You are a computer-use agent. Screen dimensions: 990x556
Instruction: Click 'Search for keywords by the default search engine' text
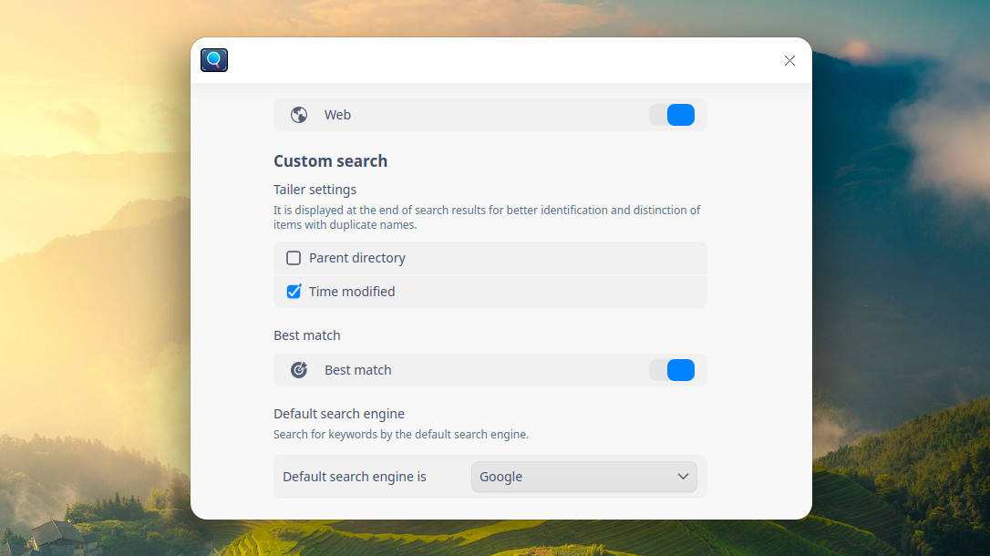[401, 434]
